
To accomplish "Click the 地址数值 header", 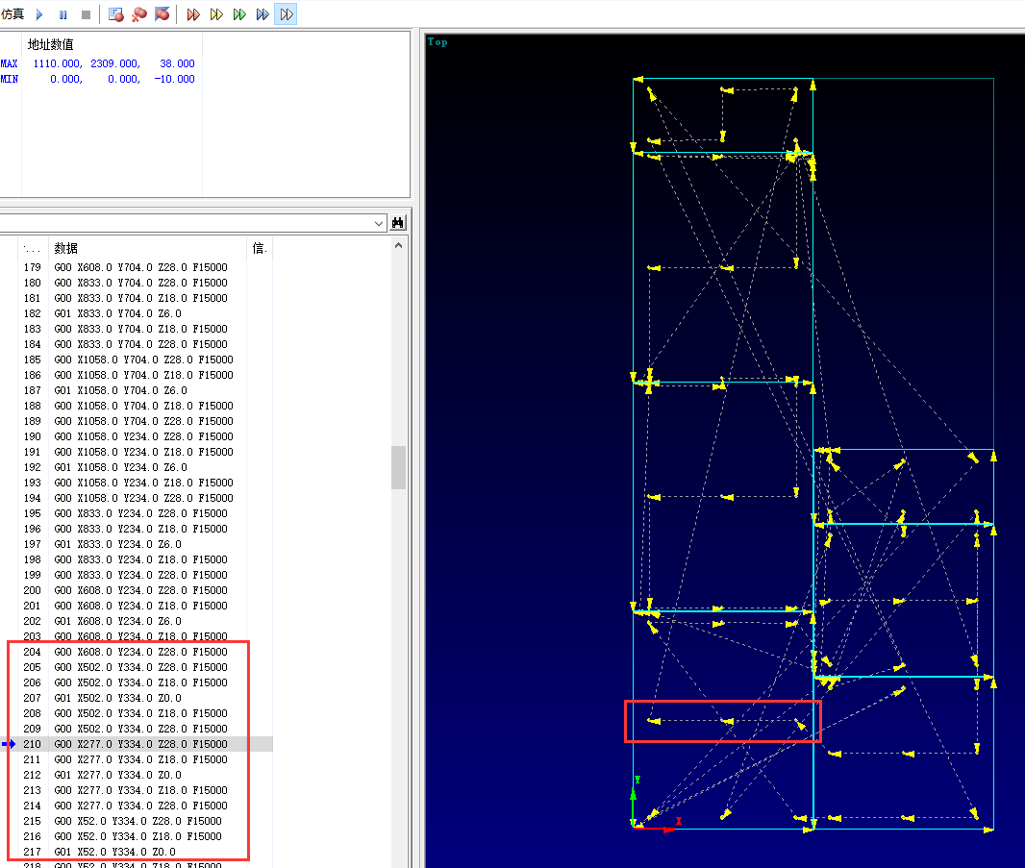I will [x=50, y=44].
